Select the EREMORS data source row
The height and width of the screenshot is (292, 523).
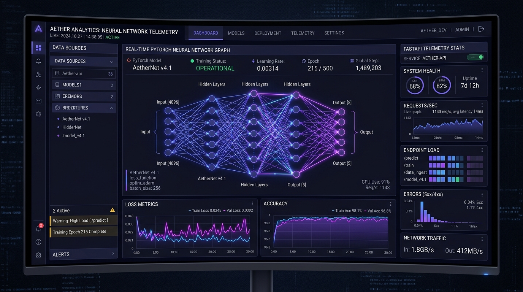[x=84, y=96]
